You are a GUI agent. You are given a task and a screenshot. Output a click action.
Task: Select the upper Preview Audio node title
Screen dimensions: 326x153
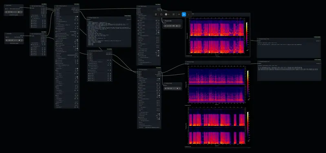[168, 21]
